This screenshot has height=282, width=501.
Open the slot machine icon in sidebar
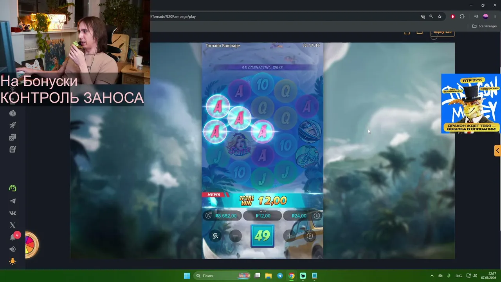click(13, 149)
